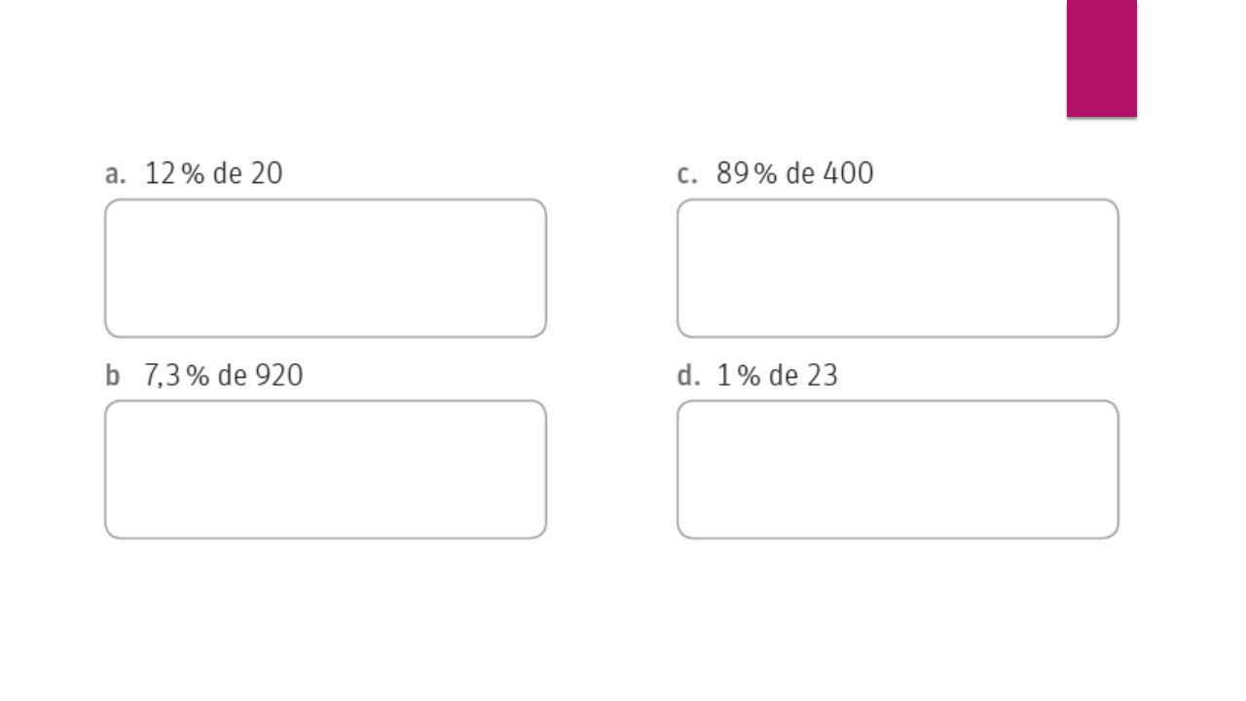Click the answer box under 7,3% de 920

click(x=325, y=469)
